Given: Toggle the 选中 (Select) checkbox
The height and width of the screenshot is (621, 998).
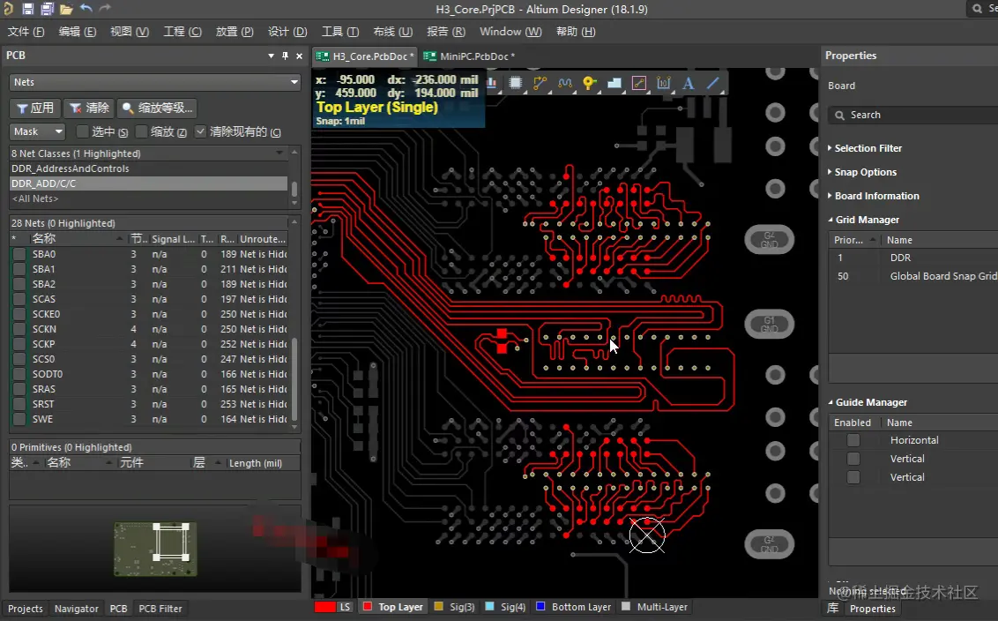Looking at the screenshot, I should point(82,131).
